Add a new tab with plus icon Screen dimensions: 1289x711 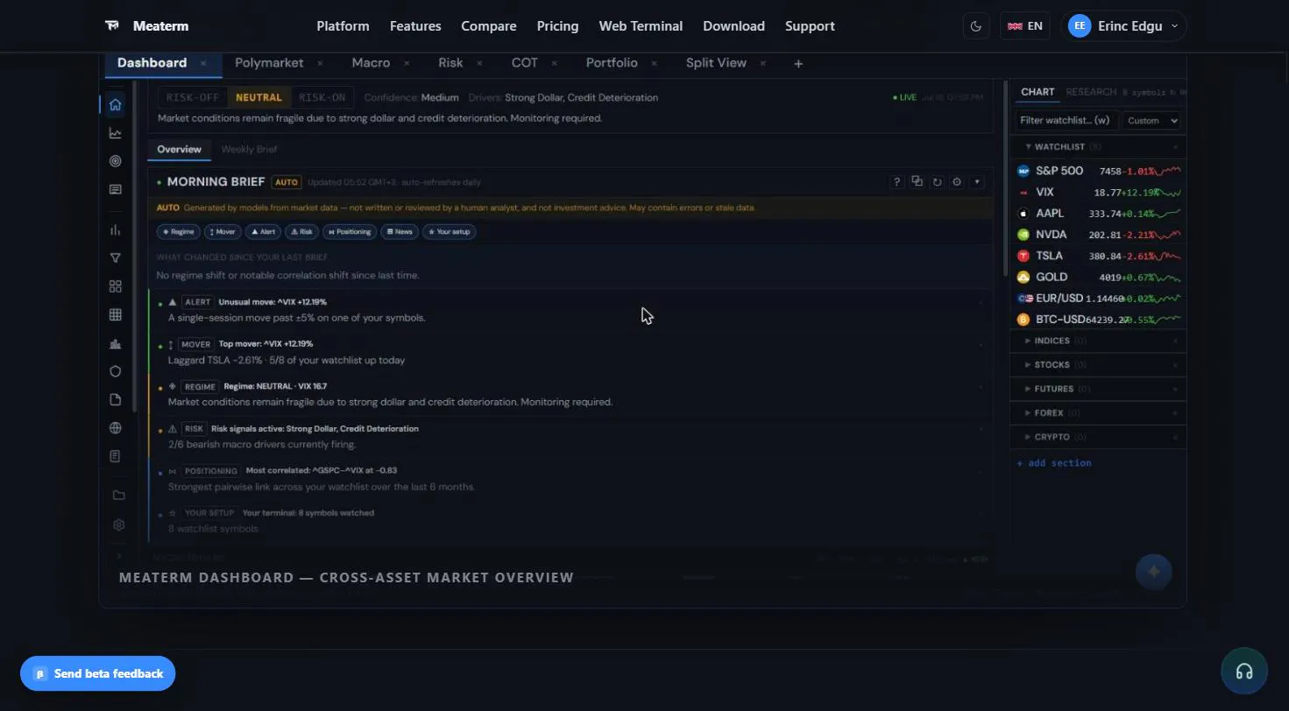point(798,64)
